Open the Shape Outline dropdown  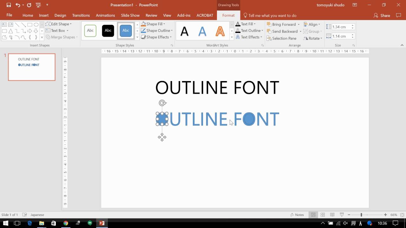[x=157, y=31]
